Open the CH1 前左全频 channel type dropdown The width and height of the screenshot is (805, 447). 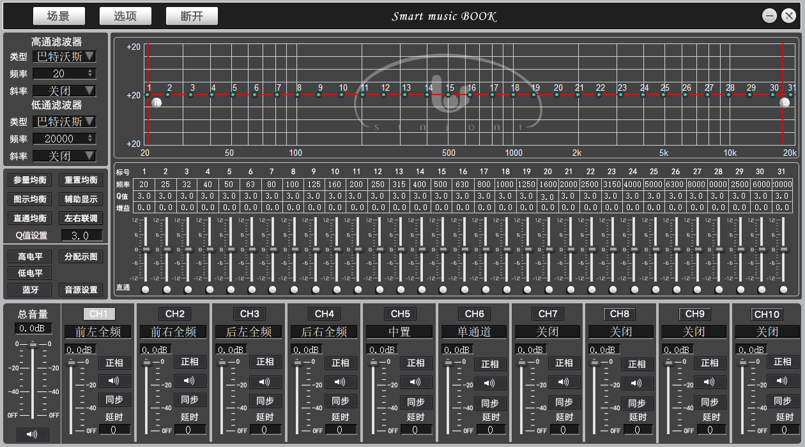(x=98, y=332)
